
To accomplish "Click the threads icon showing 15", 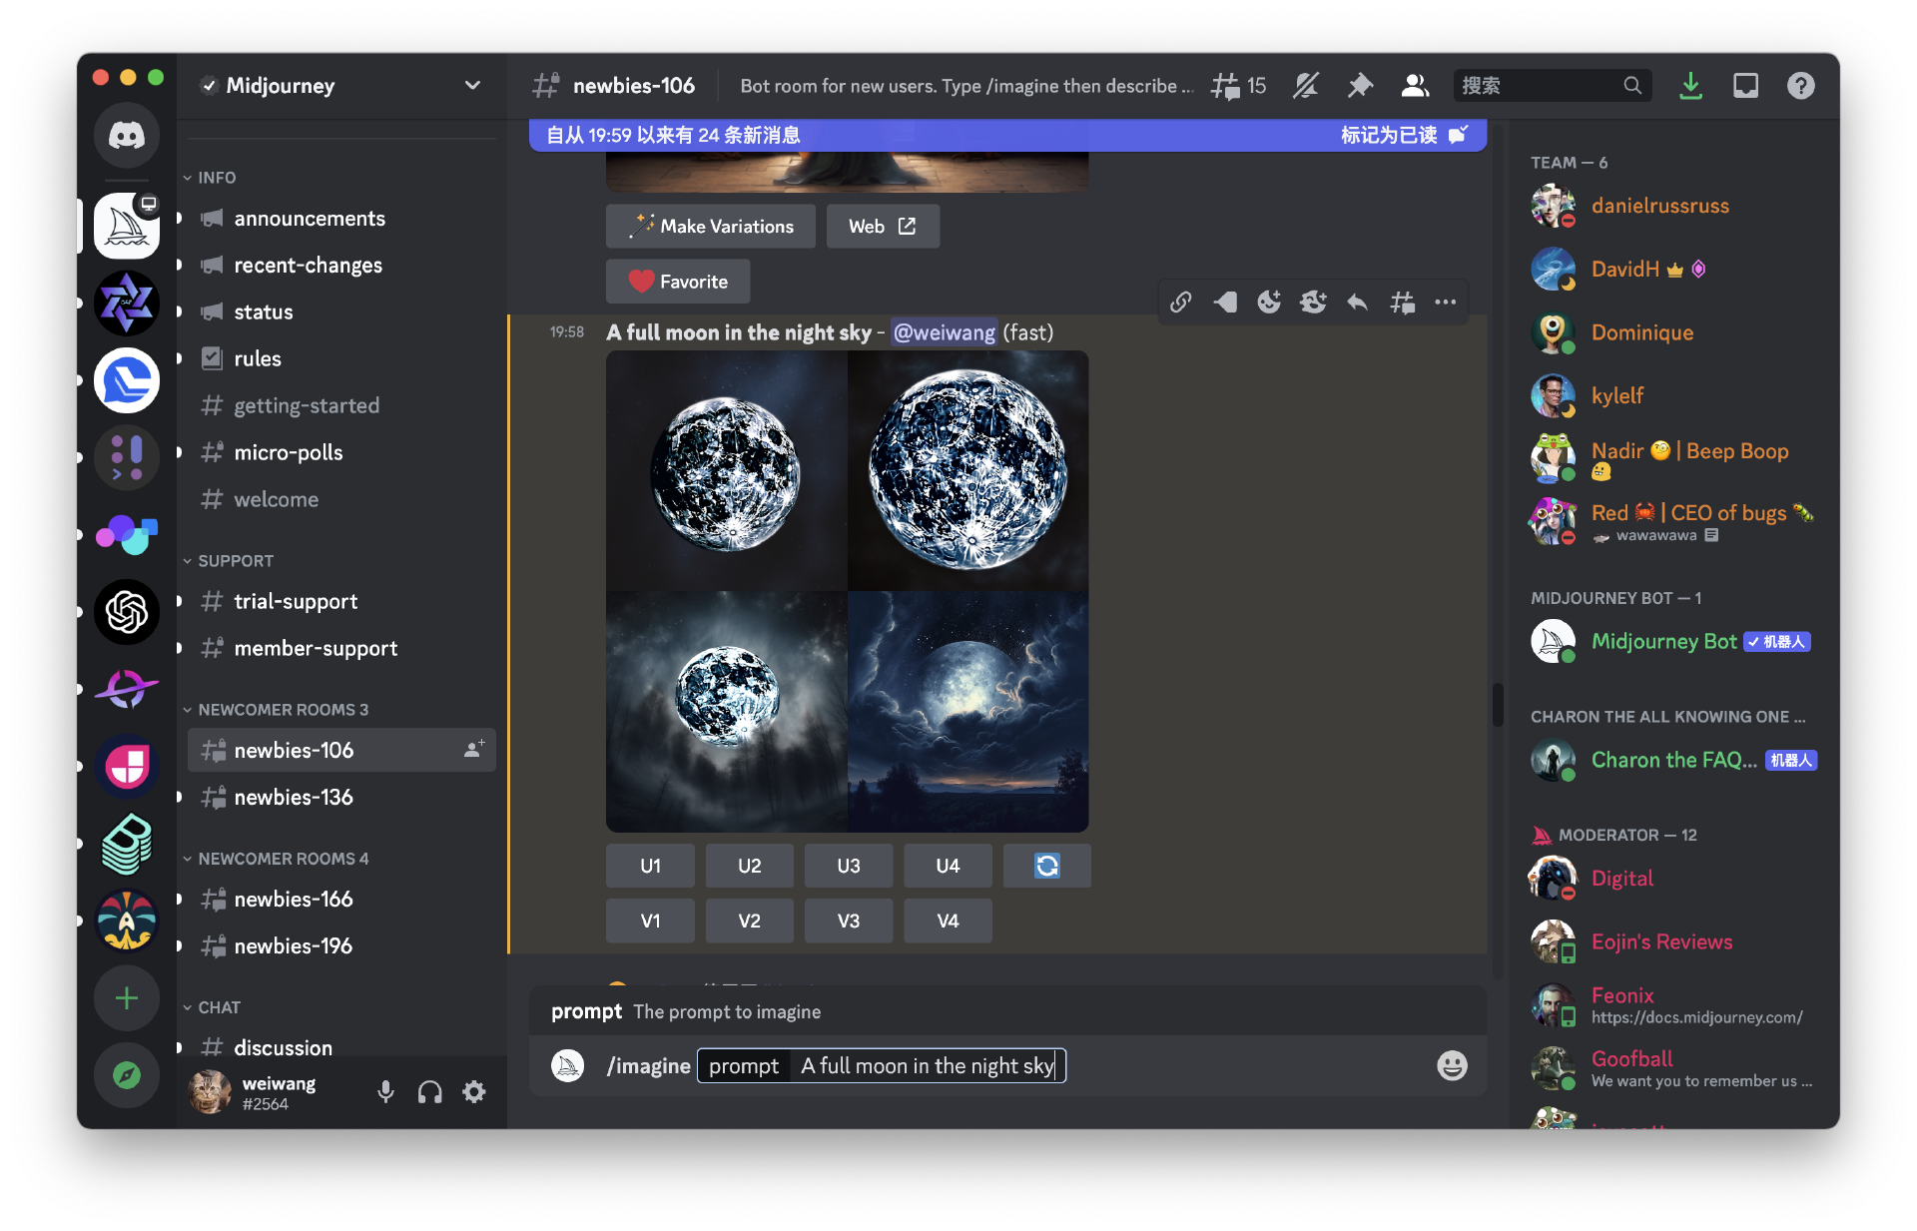I will click(1238, 86).
